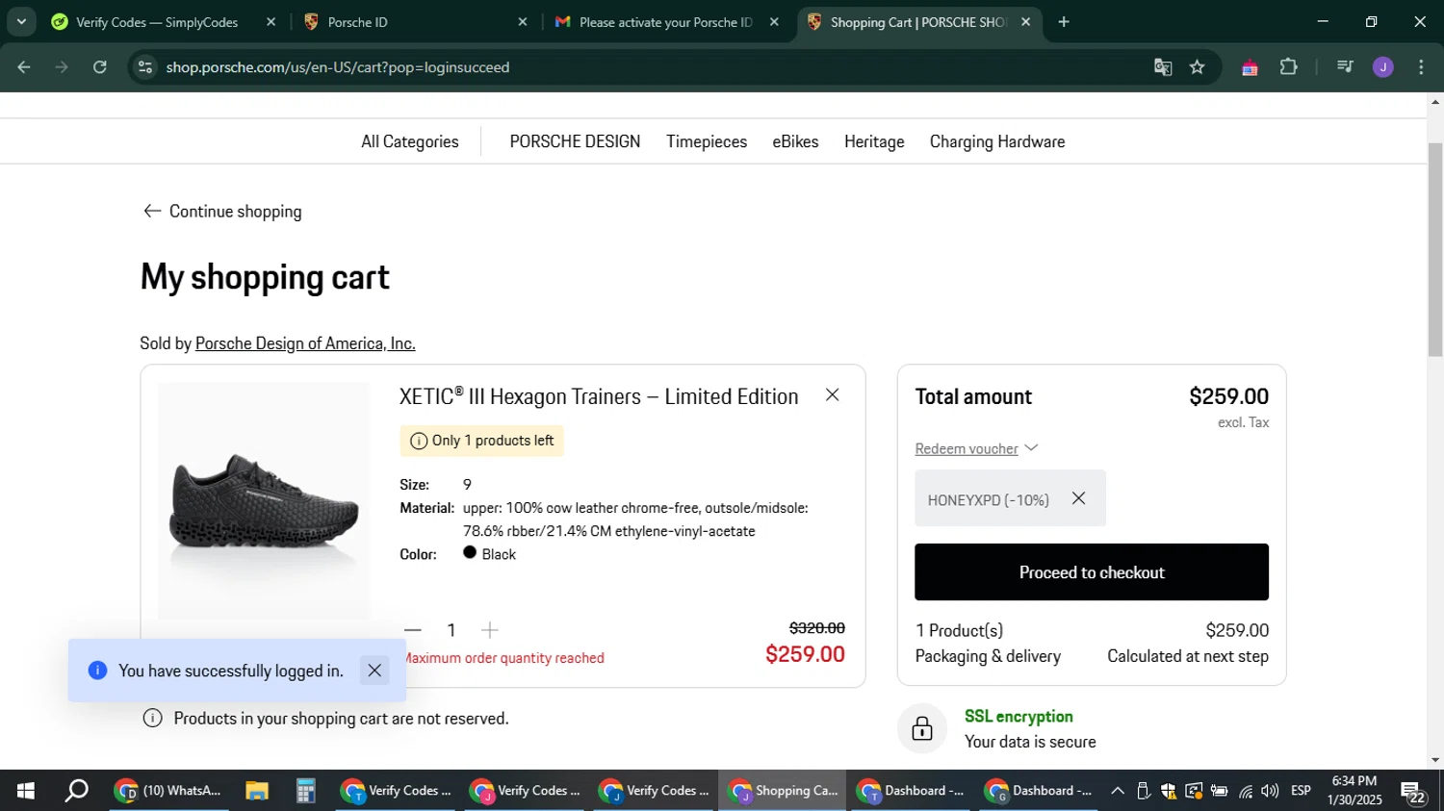Open WhatsApp Chrome window in taskbar

pyautogui.click(x=168, y=791)
